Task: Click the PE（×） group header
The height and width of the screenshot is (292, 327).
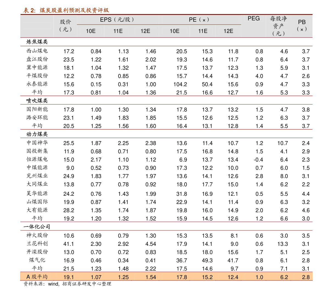Action: pos(199,20)
